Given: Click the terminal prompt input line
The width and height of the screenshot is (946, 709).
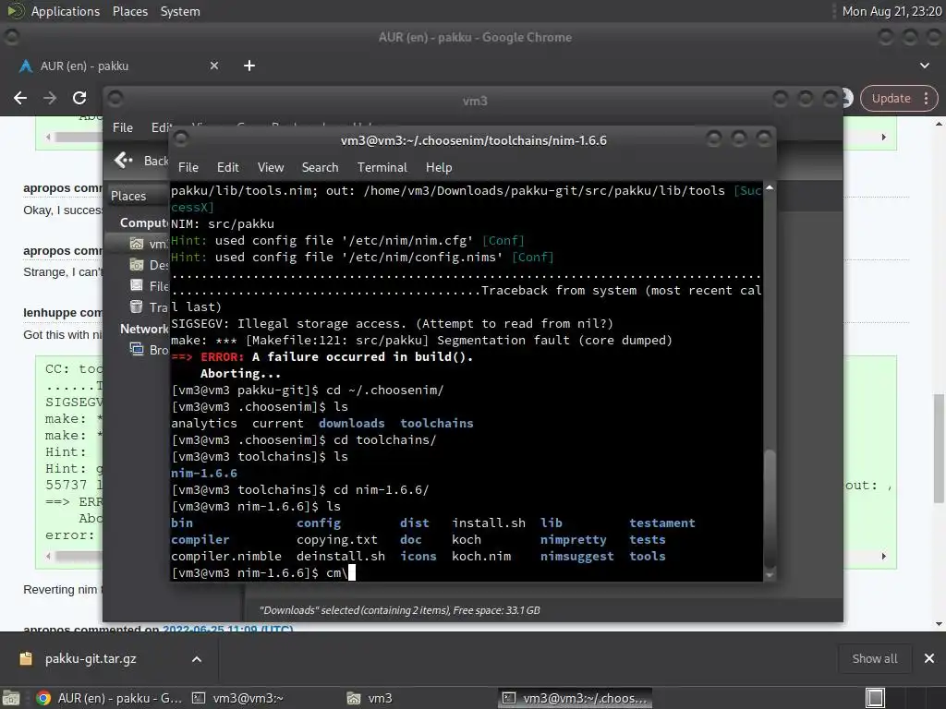Looking at the screenshot, I should coord(467,572).
